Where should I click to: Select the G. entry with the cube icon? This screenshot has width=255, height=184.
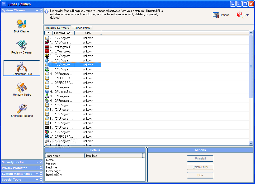(x=73, y=132)
